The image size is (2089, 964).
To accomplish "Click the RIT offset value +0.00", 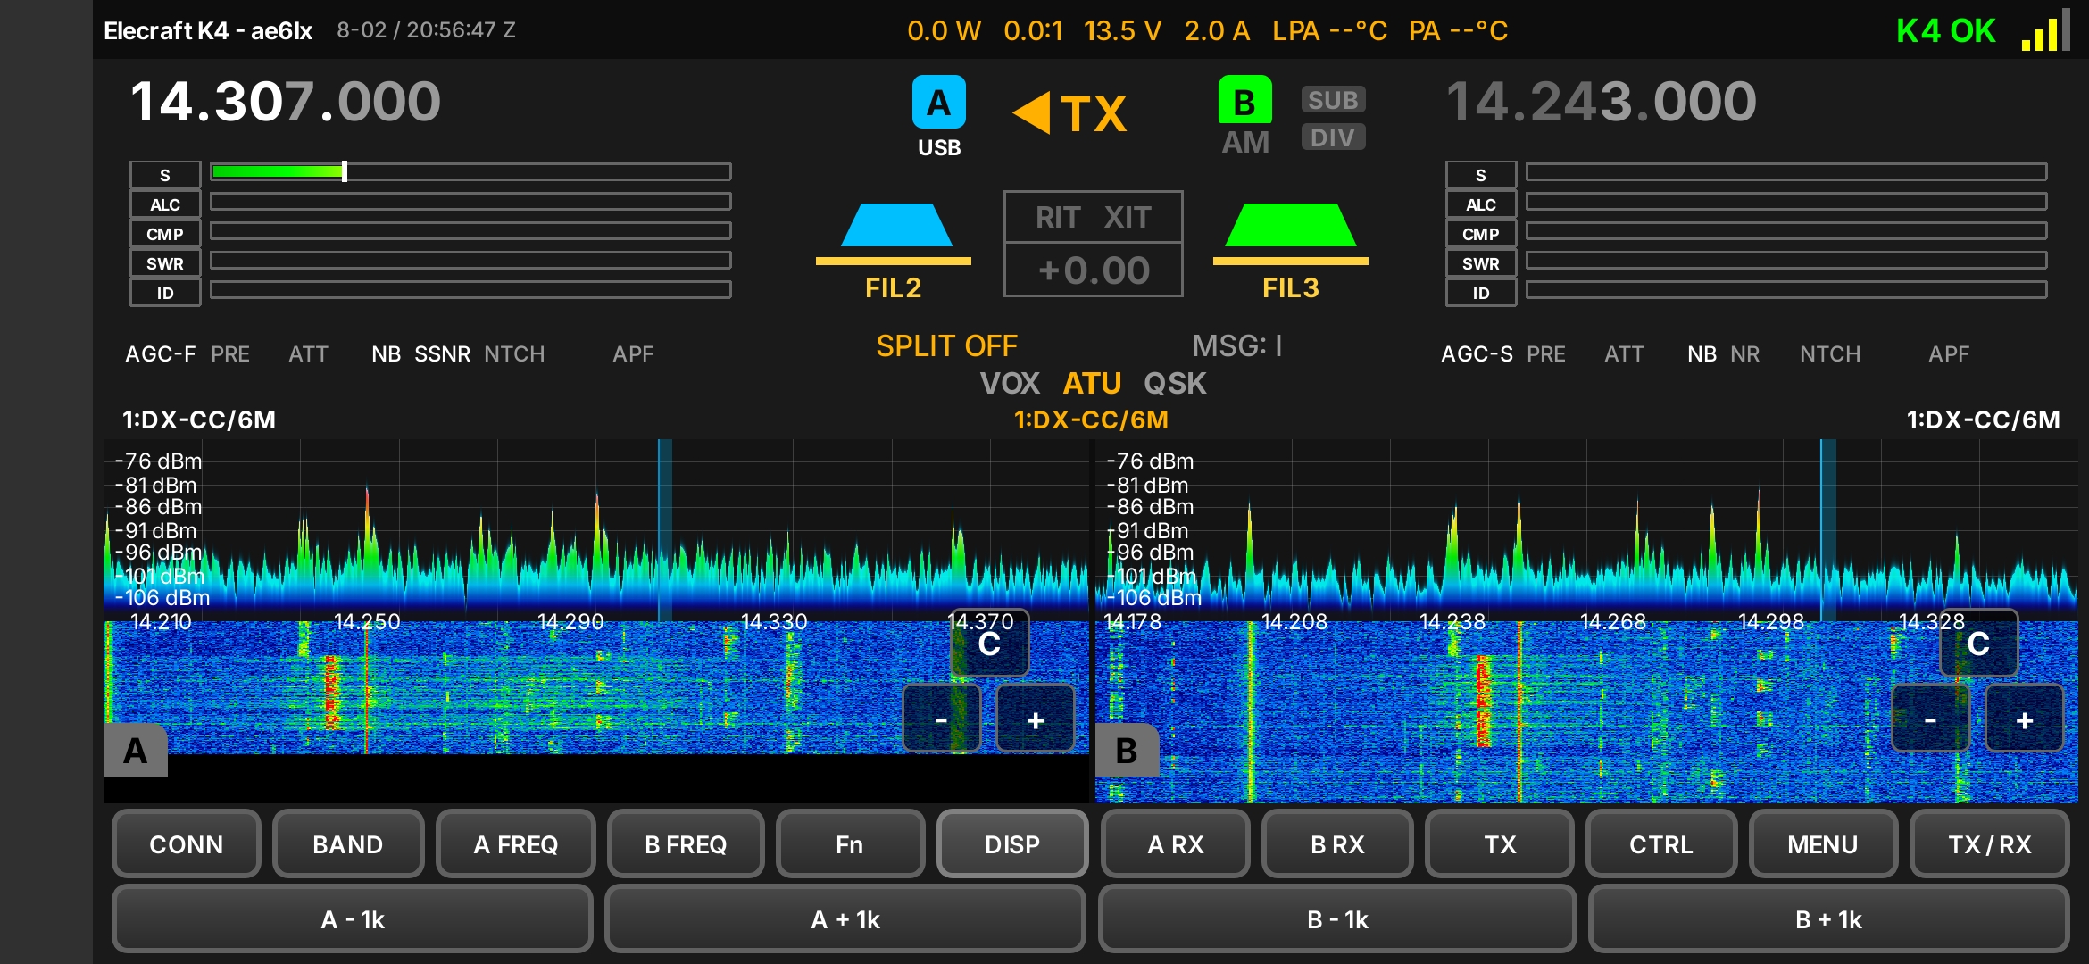I will [x=1094, y=270].
